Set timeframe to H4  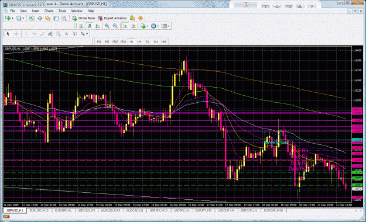pyautogui.click(x=139, y=41)
